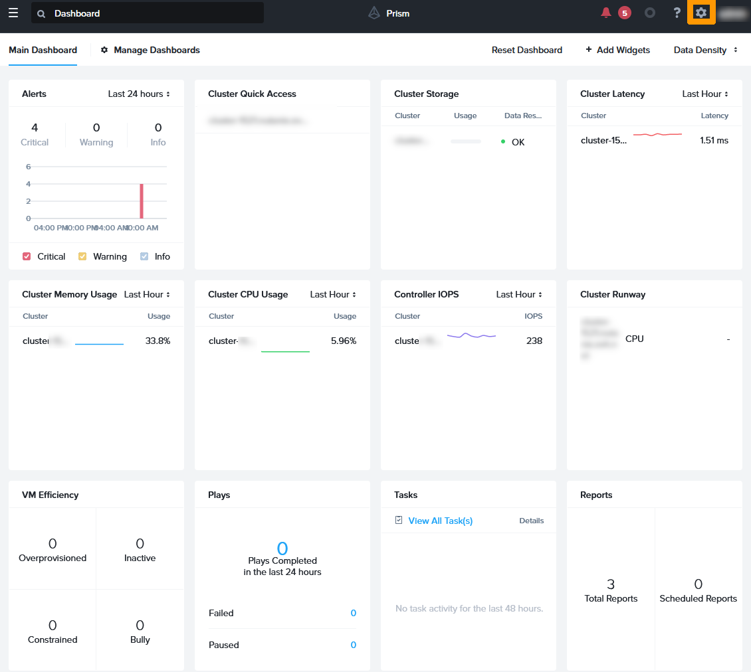Image resolution: width=751 pixels, height=672 pixels.
Task: Open the Cluster Latency Last Hour selector
Action: click(x=704, y=94)
